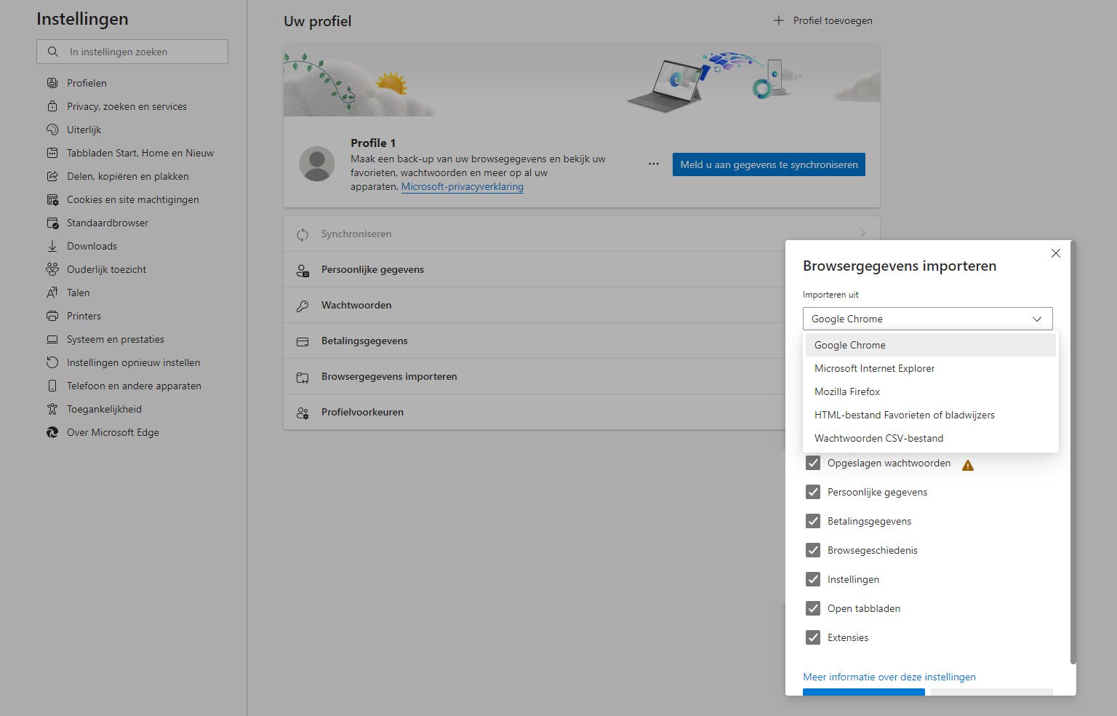This screenshot has height=716, width=1117.
Task: Uncheck Betalingsgegevens in the import dialog
Action: click(813, 521)
